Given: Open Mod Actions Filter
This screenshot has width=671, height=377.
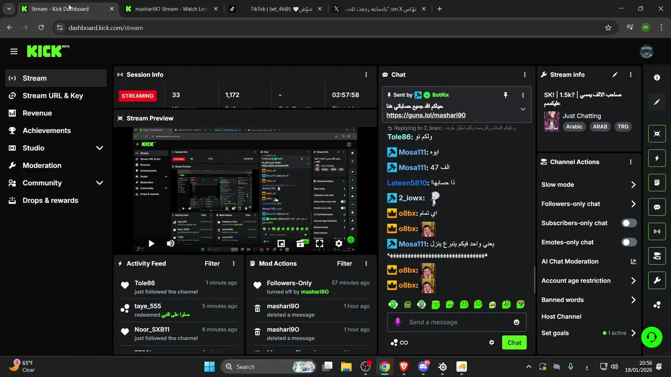Looking at the screenshot, I should [x=344, y=263].
